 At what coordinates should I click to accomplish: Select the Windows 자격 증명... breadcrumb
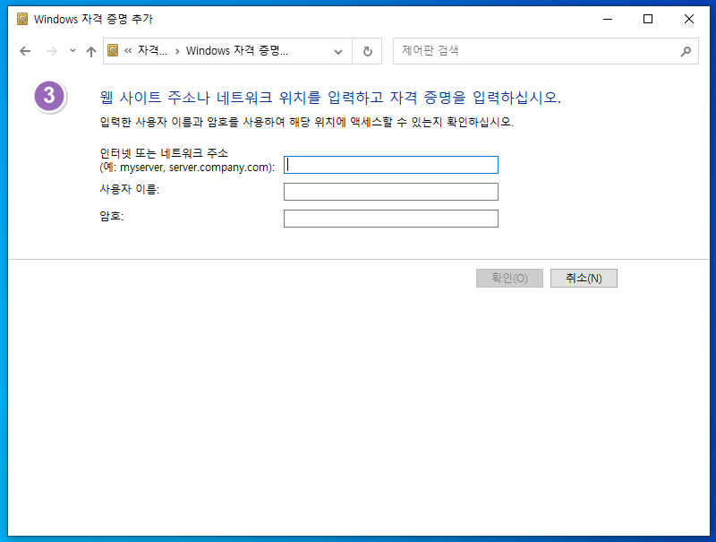pos(237,50)
